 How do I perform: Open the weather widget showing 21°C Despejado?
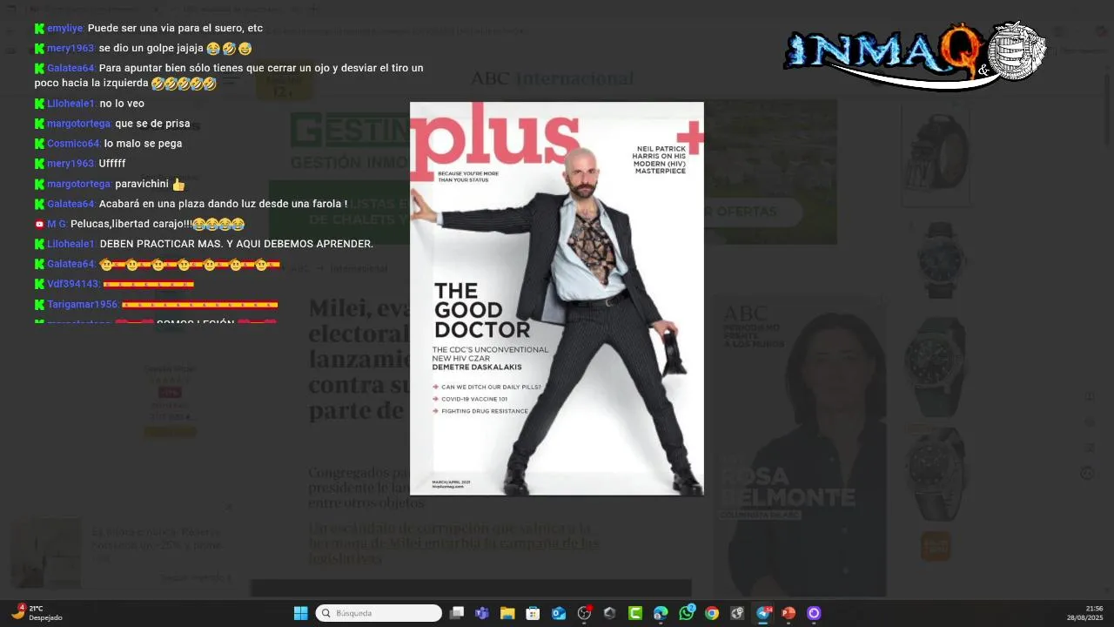37,613
